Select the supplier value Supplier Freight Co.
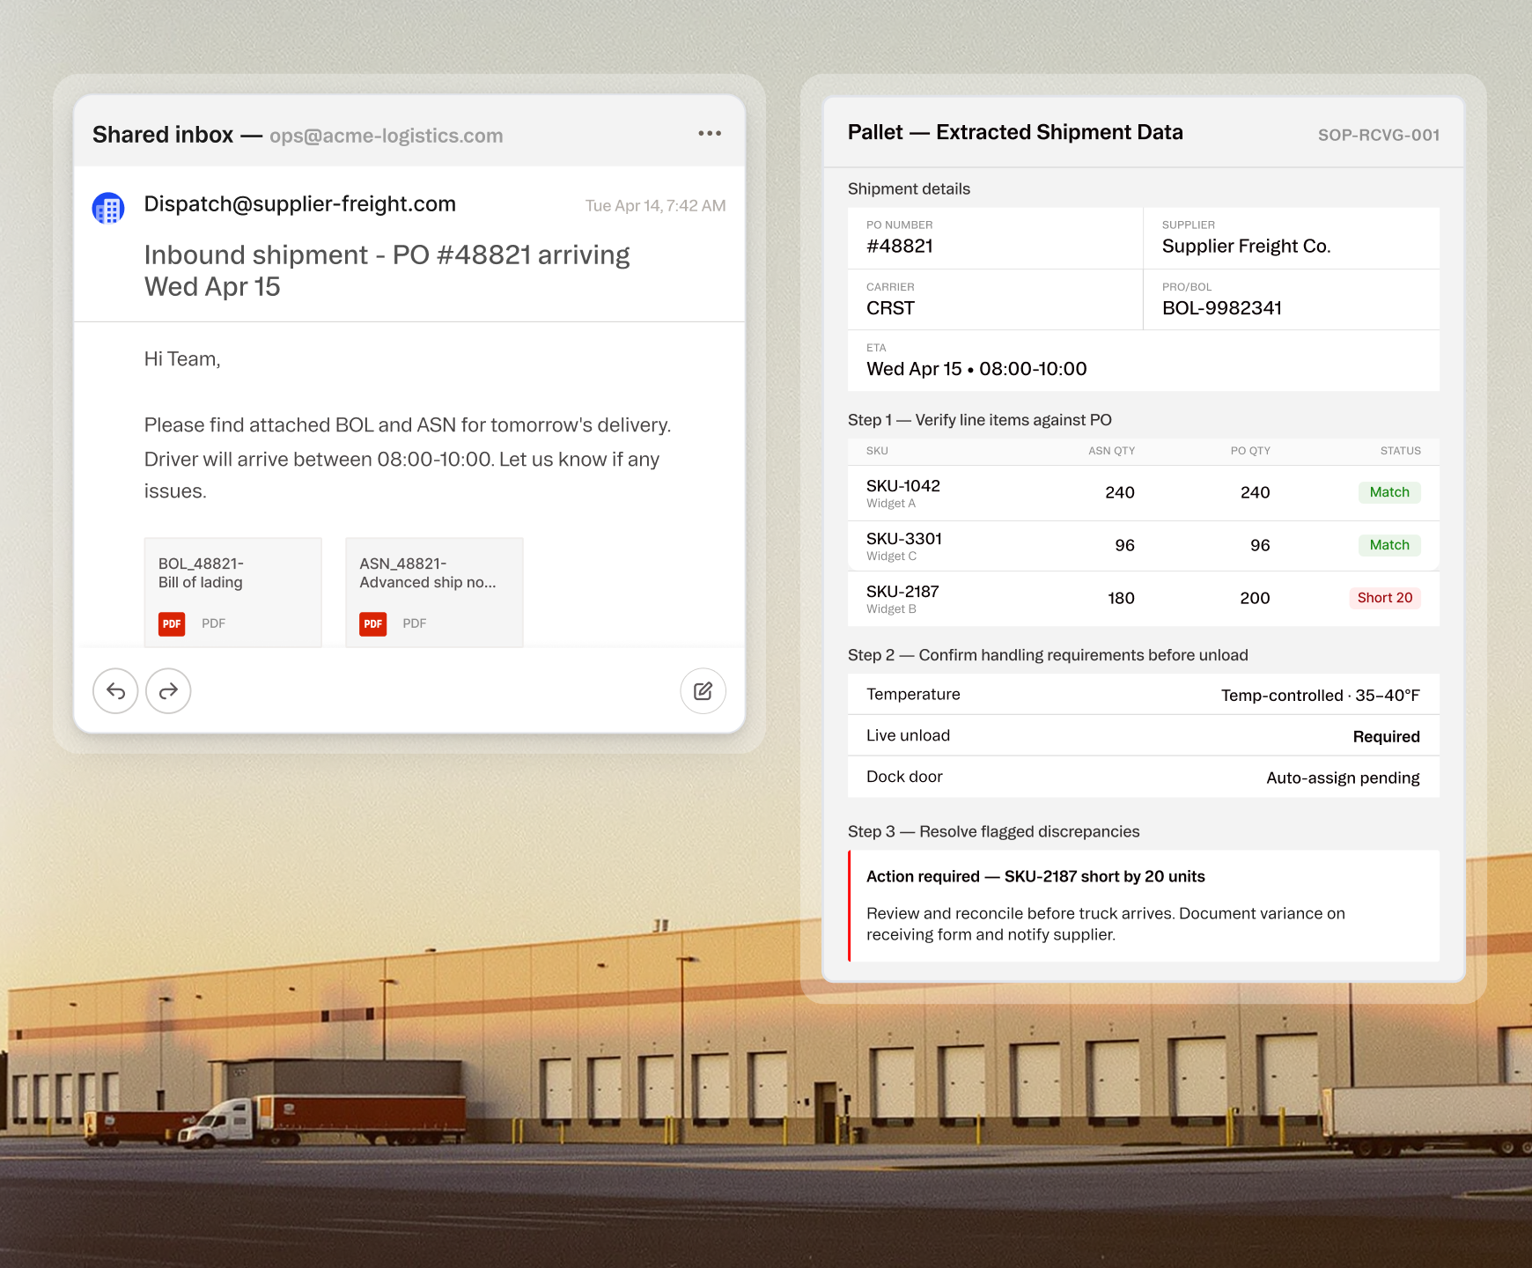Viewport: 1532px width, 1268px height. pyautogui.click(x=1246, y=247)
